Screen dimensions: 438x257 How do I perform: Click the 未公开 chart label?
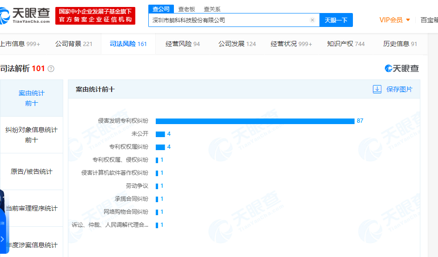140,134
